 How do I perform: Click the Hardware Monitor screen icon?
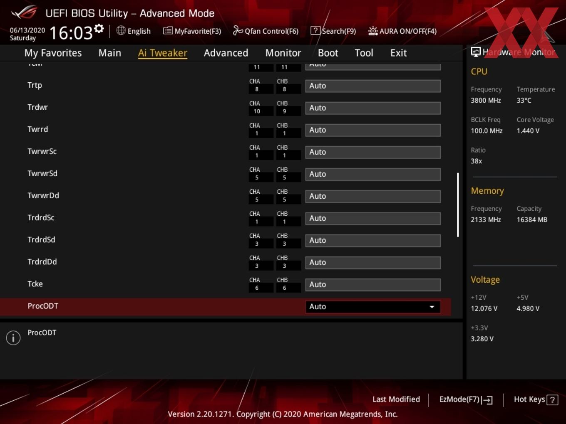(x=476, y=52)
